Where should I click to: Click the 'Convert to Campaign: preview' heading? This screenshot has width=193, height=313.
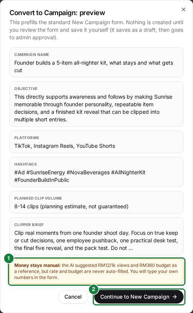tap(57, 13)
